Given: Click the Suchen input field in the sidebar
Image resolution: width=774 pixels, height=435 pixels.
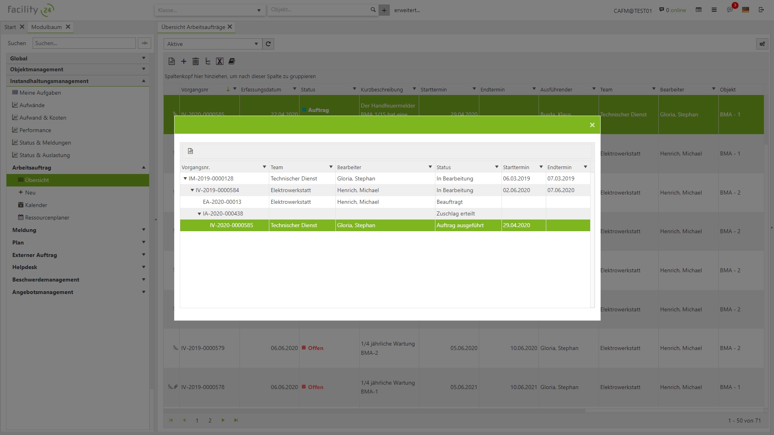Looking at the screenshot, I should pos(84,43).
